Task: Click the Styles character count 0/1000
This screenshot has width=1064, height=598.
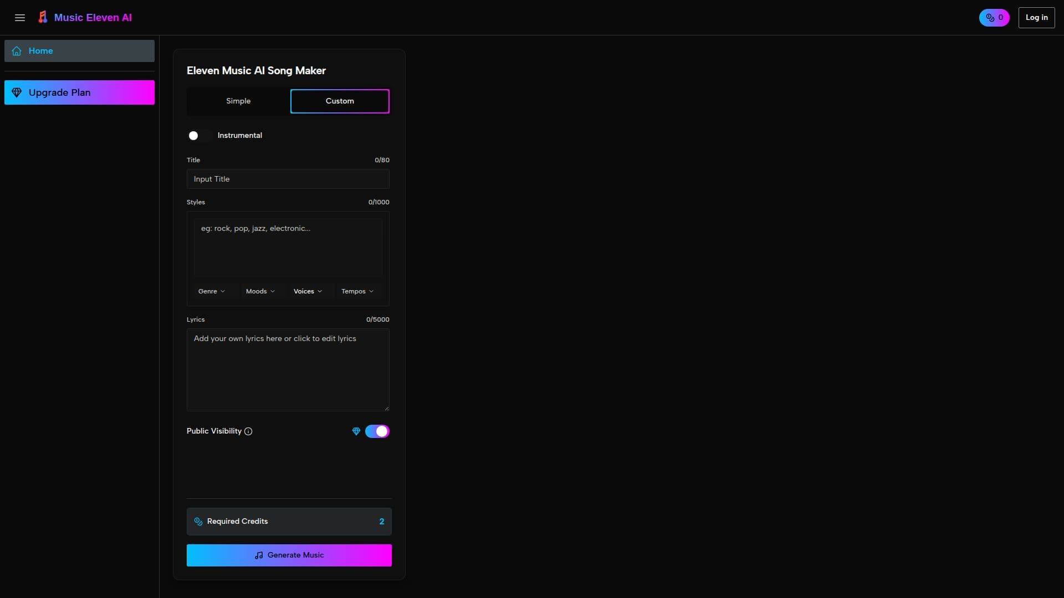Action: 378,202
